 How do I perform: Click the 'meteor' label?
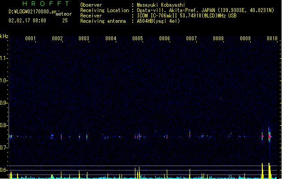coord(64,14)
